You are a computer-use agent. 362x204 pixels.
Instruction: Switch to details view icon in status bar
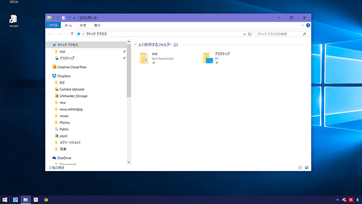300,168
